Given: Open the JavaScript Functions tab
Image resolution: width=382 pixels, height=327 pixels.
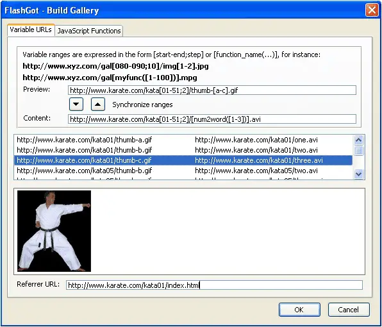Looking at the screenshot, I should [89, 31].
